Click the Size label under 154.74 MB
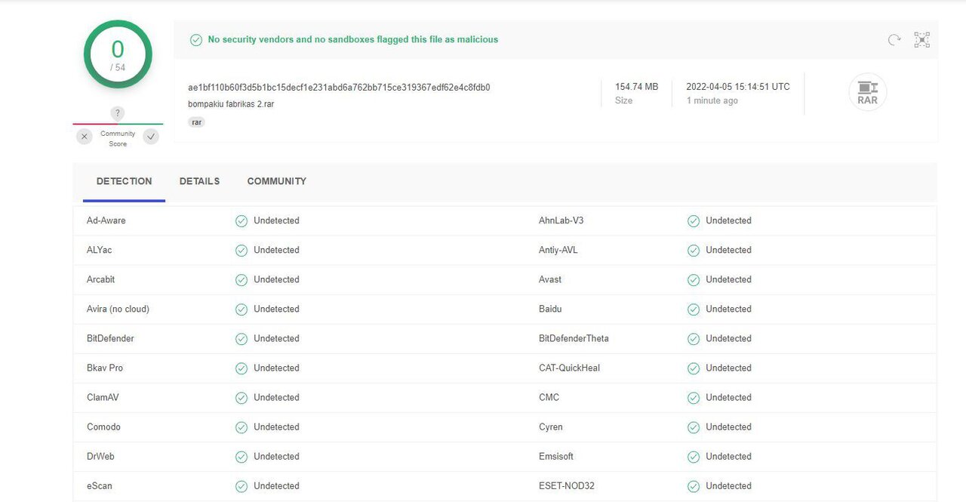966x502 pixels. click(623, 100)
